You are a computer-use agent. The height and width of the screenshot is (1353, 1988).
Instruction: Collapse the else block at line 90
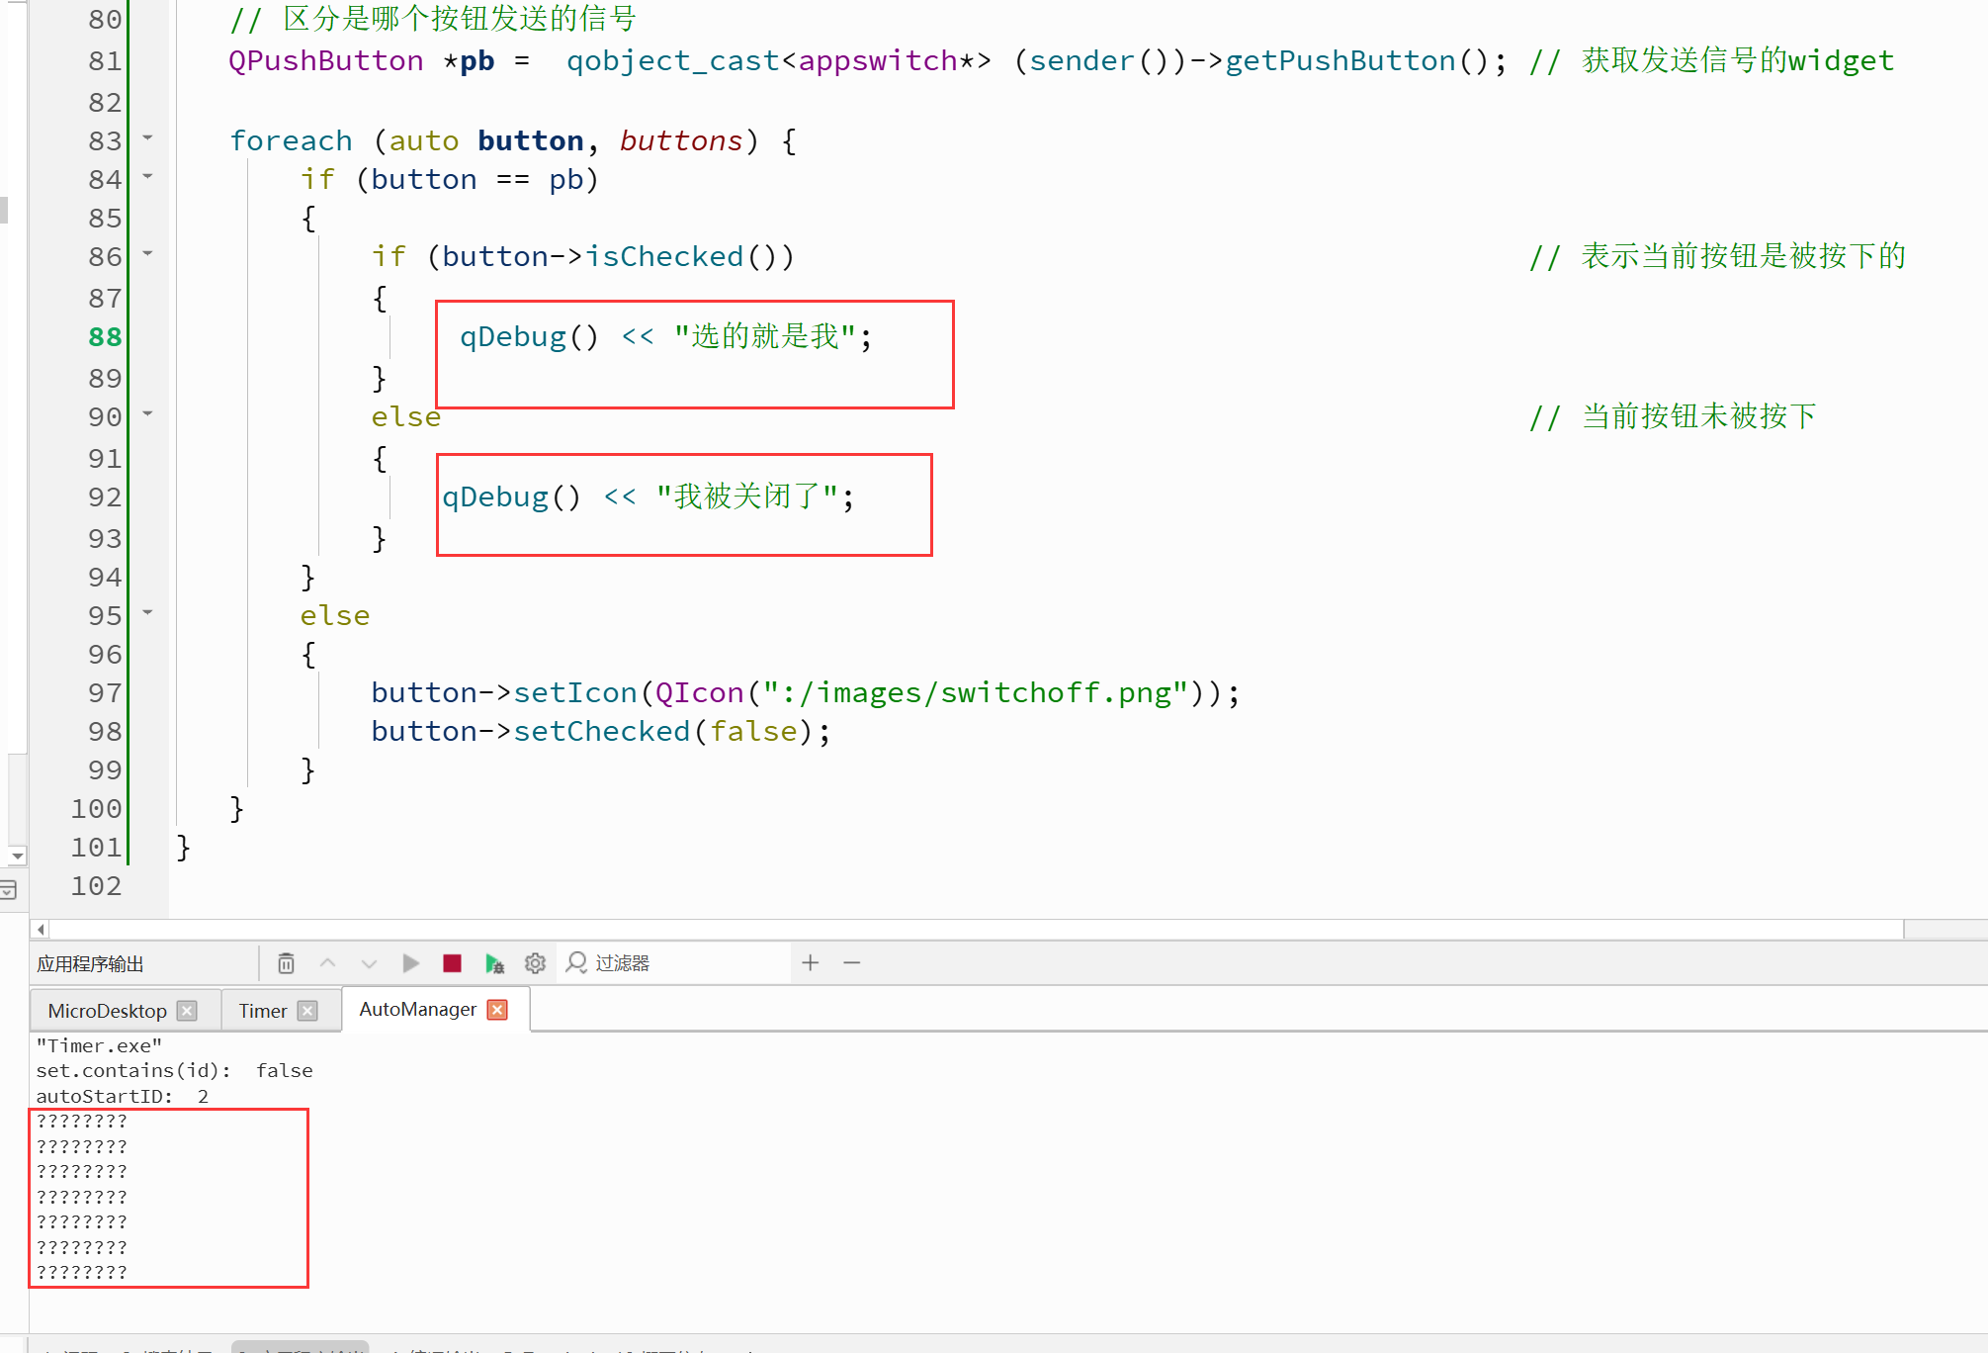pyautogui.click(x=147, y=413)
